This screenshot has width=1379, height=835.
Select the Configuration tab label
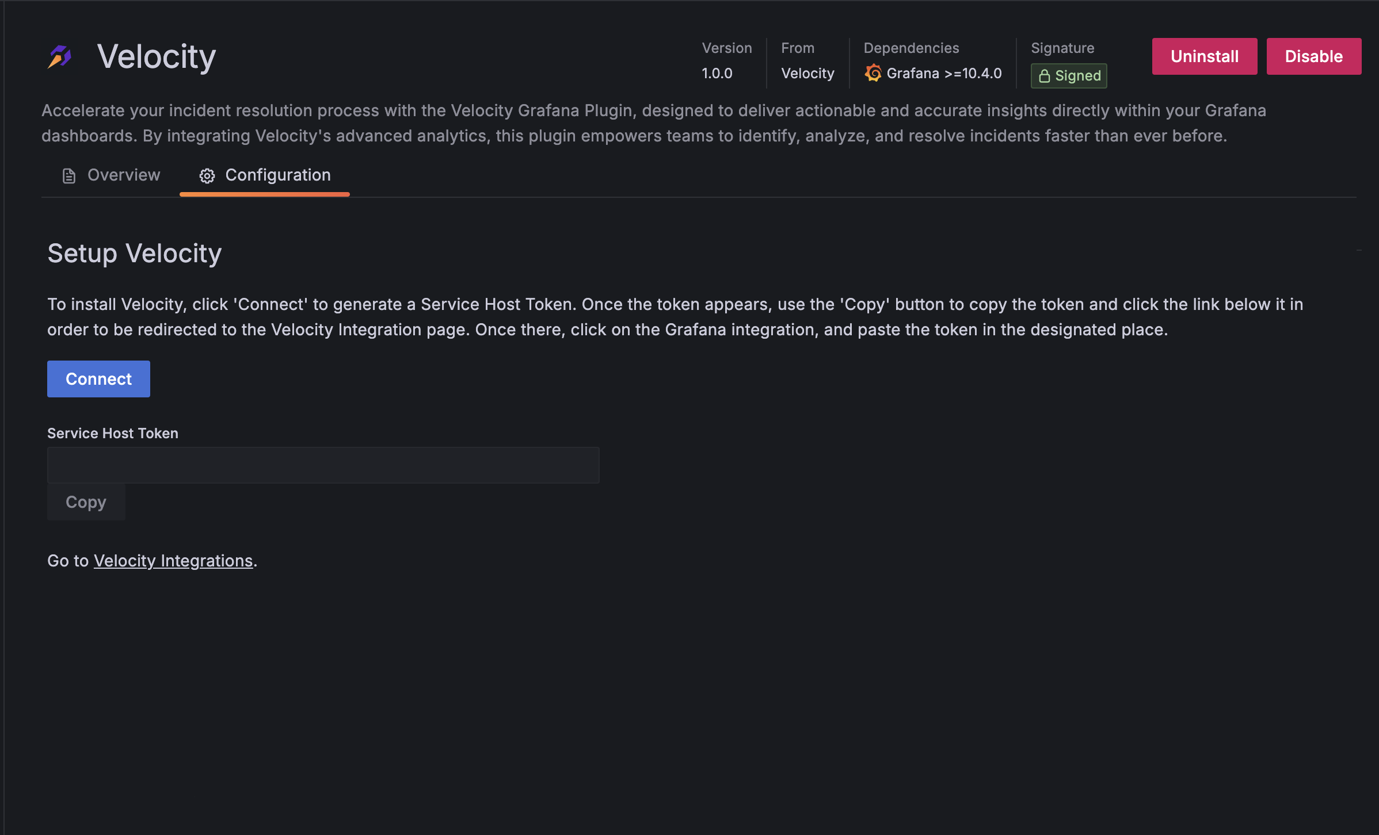point(278,175)
